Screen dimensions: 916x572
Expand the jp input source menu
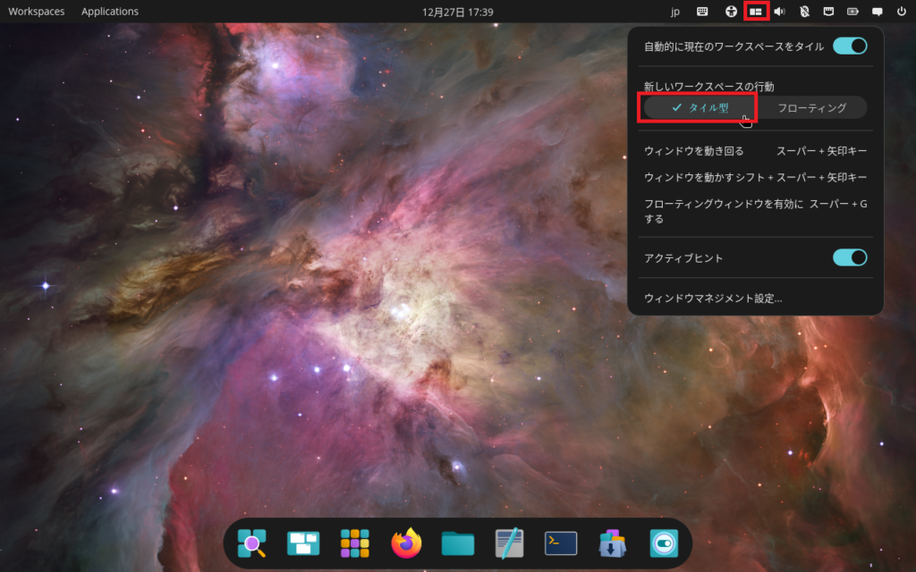tap(674, 12)
